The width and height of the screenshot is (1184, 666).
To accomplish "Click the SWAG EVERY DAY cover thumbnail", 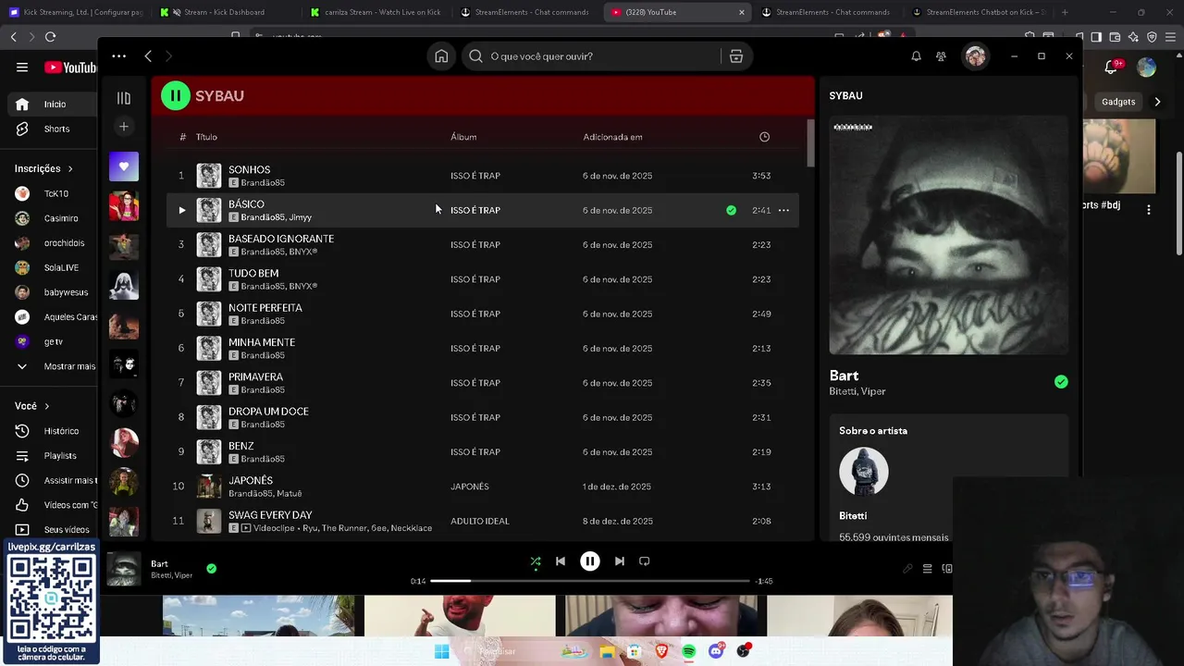I will coord(209,521).
